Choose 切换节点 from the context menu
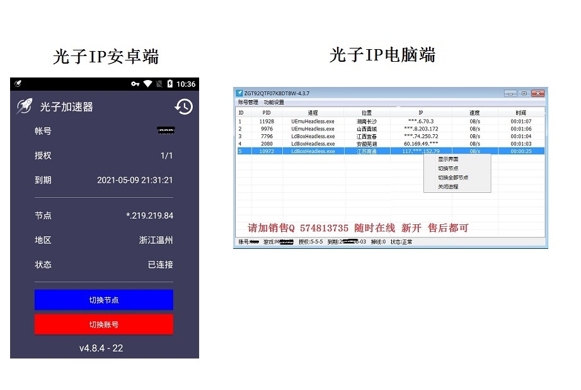This screenshot has height=390, width=581. [x=448, y=168]
